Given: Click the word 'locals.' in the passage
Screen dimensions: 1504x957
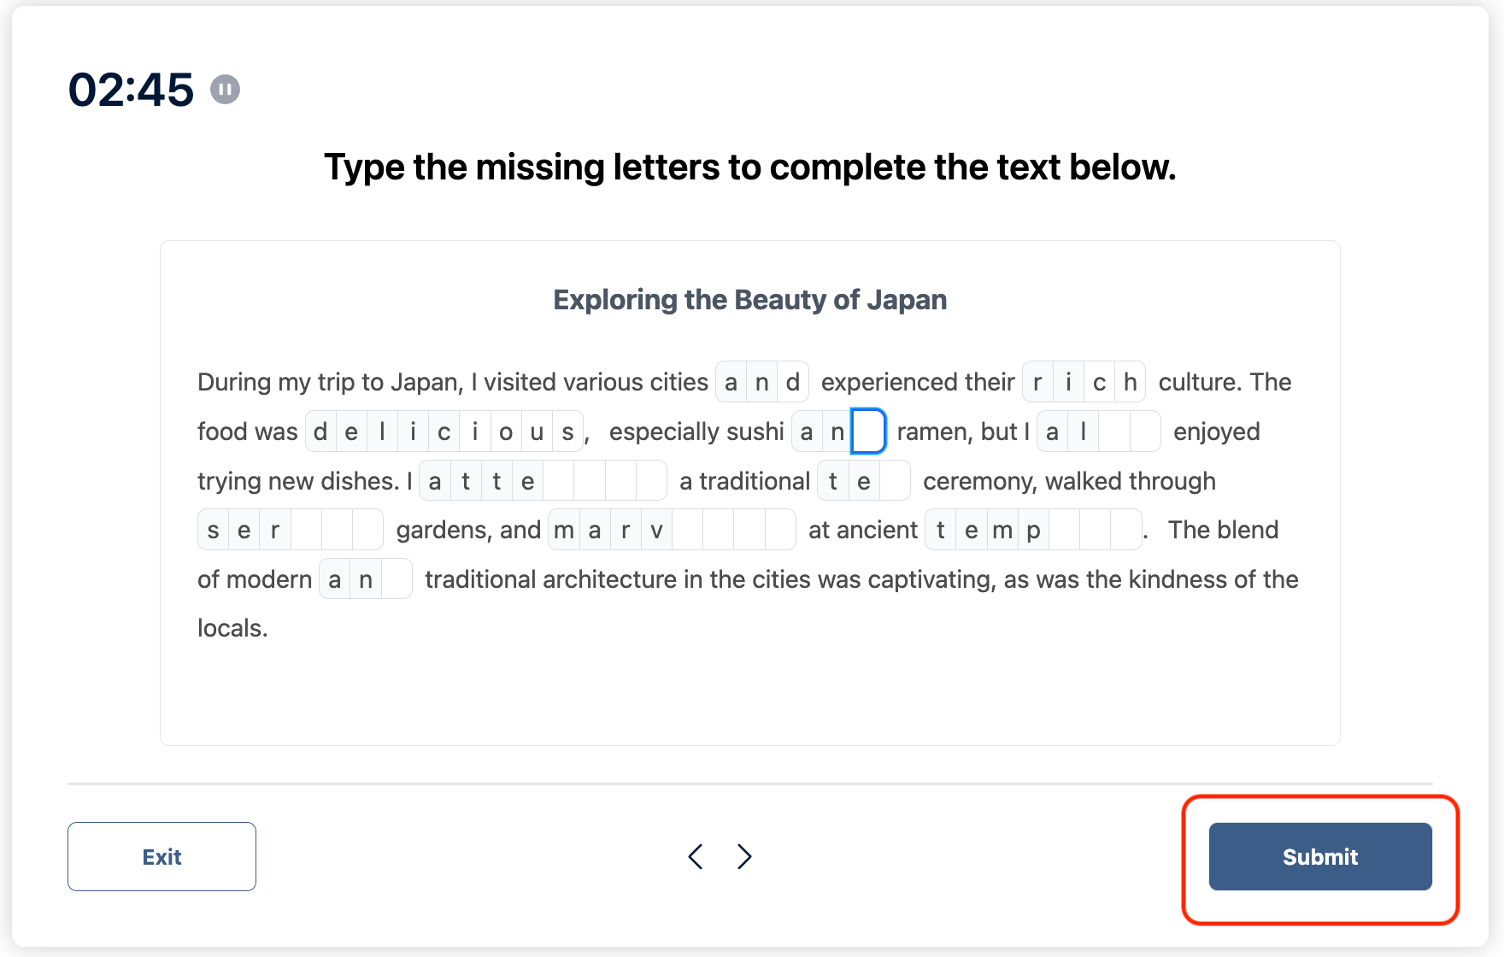Looking at the screenshot, I should pos(232,628).
